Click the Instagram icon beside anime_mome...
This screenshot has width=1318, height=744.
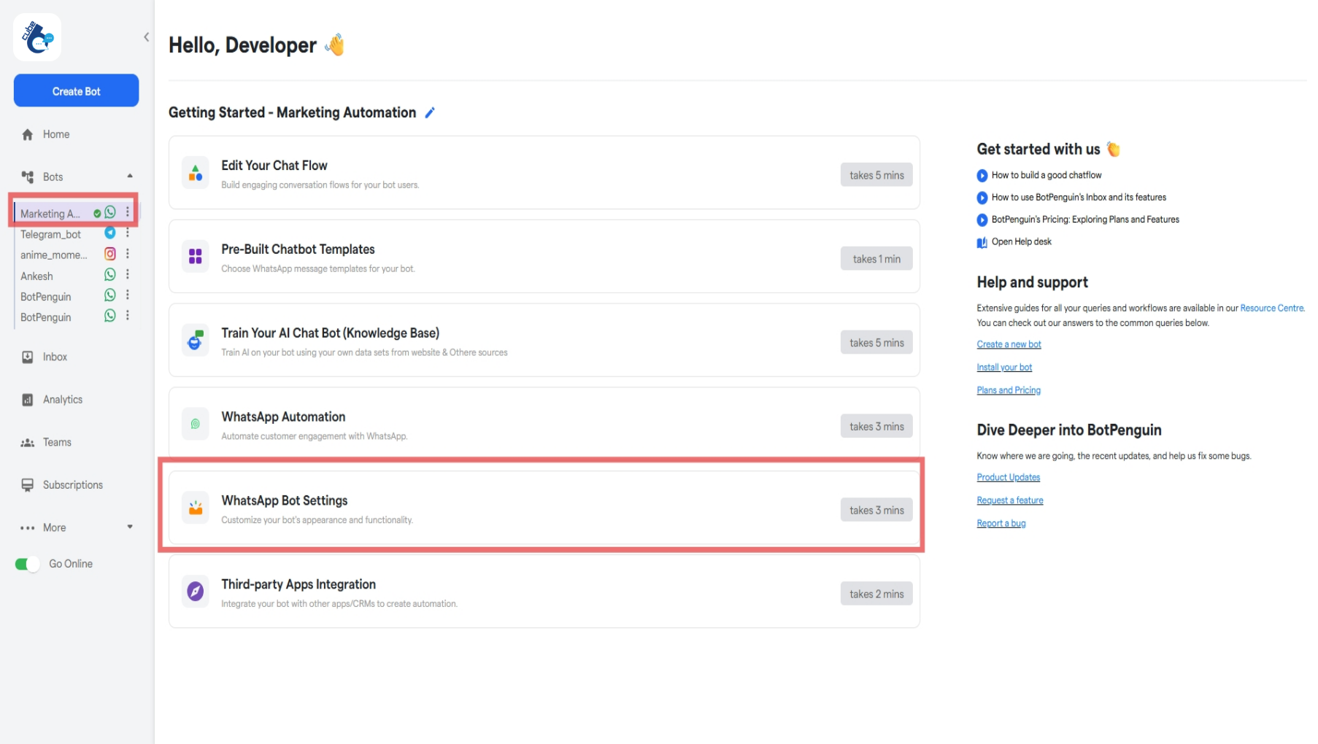tap(110, 254)
